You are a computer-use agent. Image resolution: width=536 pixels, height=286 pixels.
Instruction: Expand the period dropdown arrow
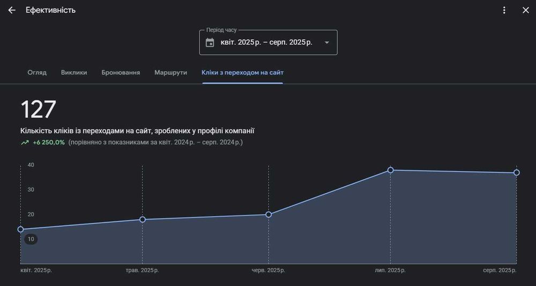click(x=326, y=43)
